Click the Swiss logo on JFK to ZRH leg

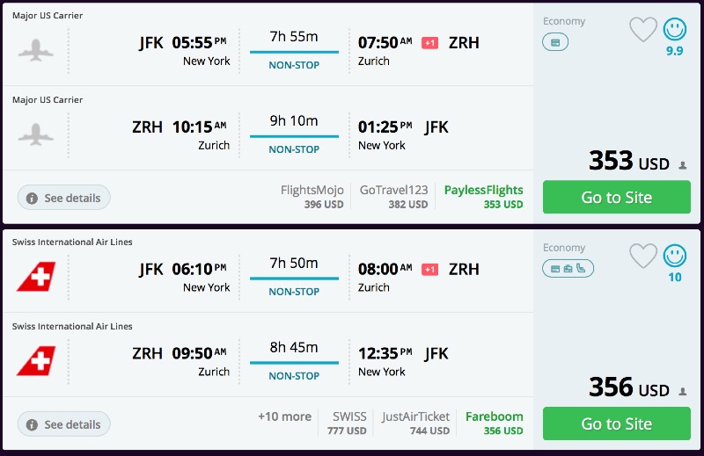[x=36, y=276]
